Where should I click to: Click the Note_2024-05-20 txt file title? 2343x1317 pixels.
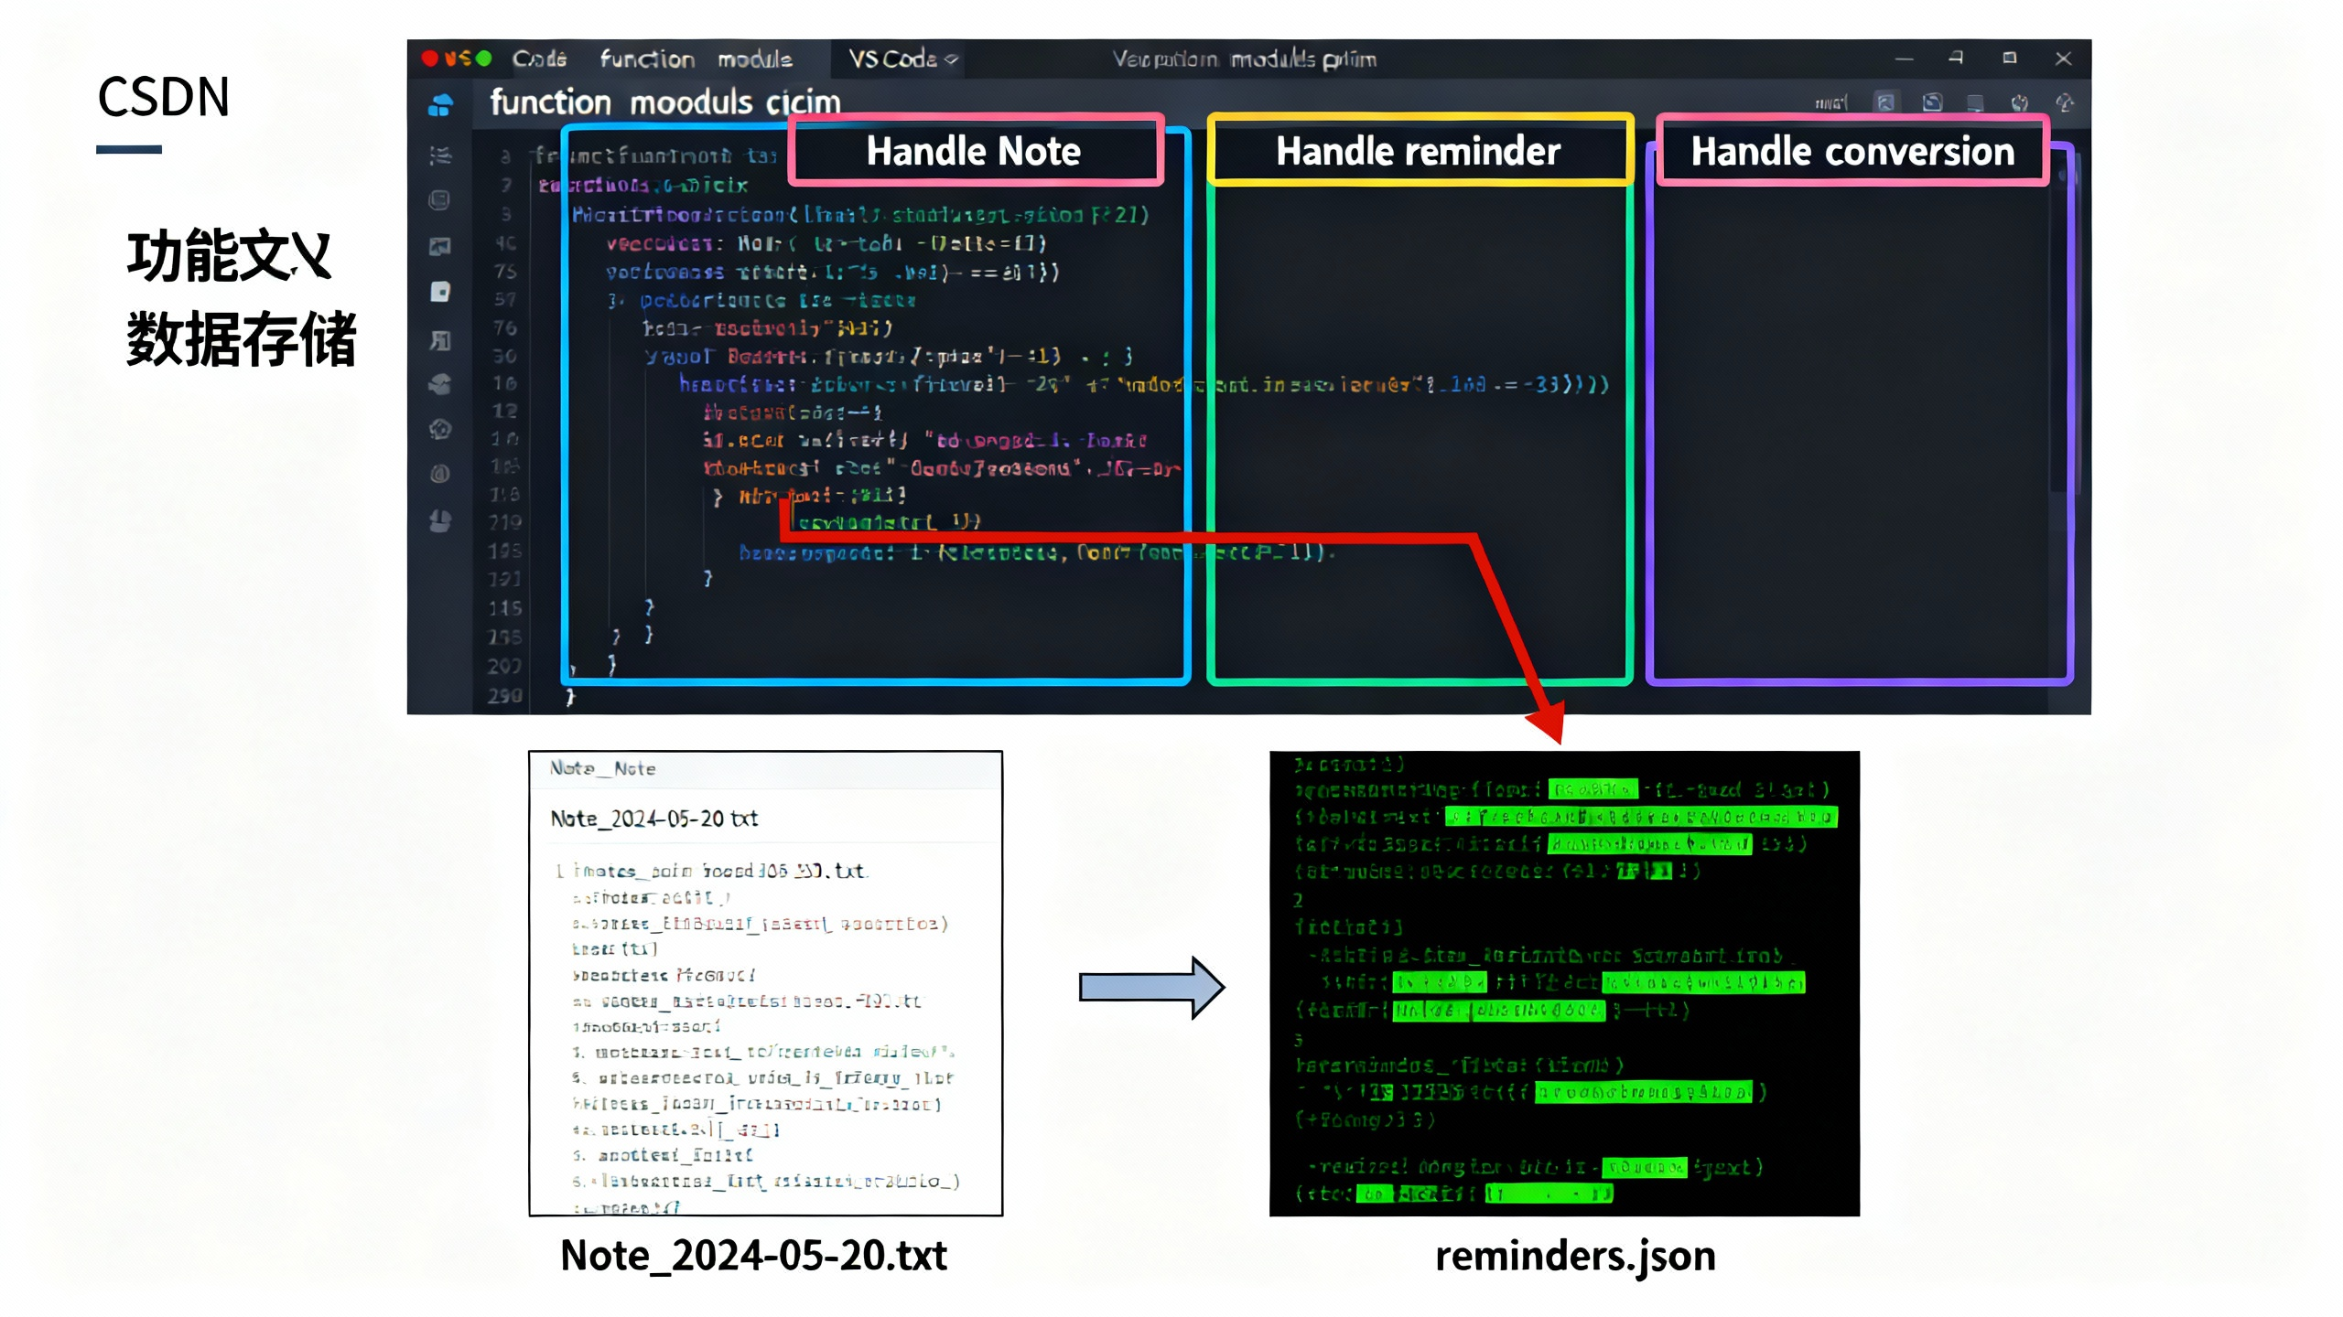click(654, 819)
